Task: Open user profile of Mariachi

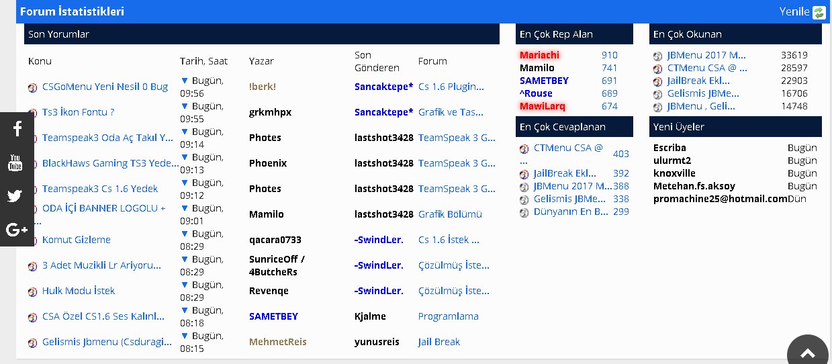Action: (539, 55)
